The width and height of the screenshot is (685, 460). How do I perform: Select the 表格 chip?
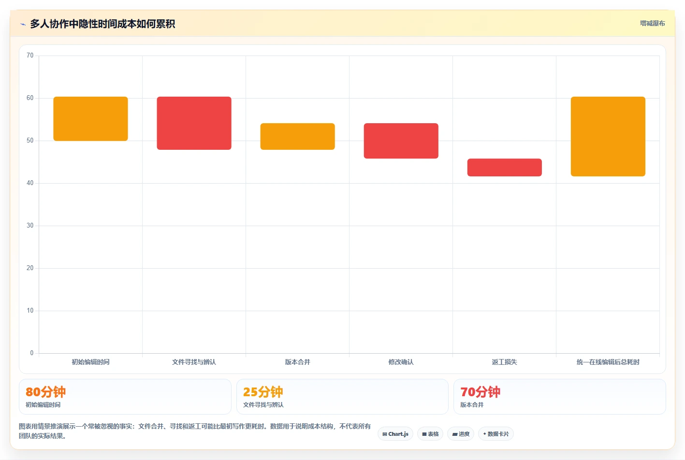430,434
